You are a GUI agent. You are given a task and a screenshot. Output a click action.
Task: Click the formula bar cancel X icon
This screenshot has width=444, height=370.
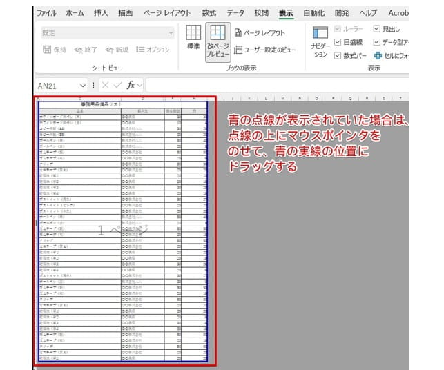pos(105,85)
